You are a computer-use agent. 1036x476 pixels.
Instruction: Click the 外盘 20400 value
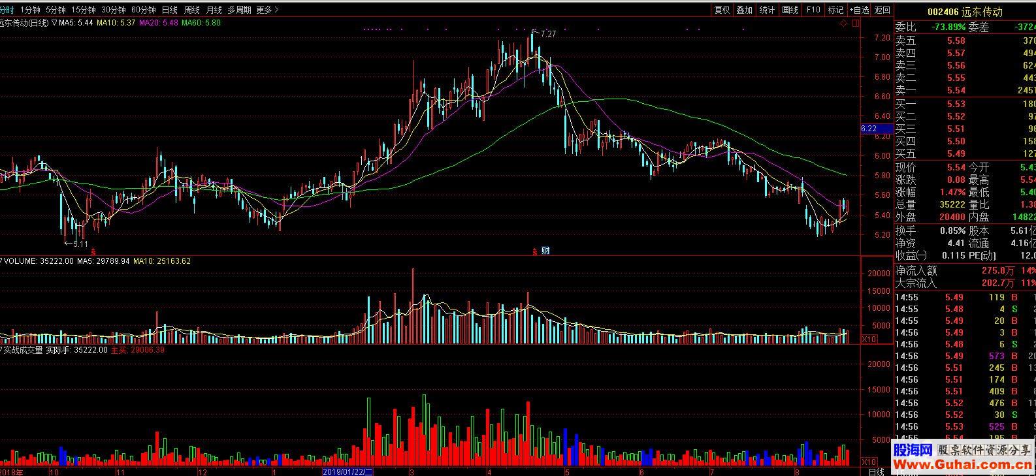(952, 217)
